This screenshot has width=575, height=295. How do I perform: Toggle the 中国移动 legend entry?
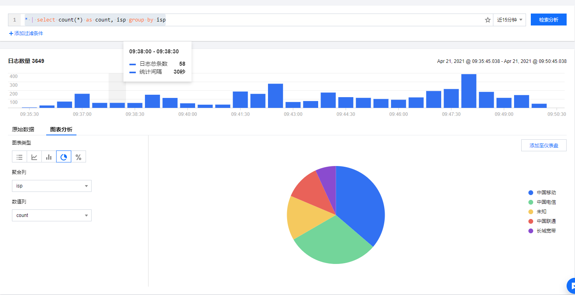[542, 192]
